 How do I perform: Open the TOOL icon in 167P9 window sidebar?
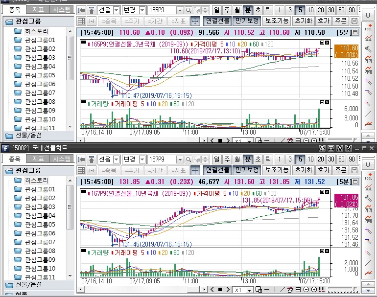pos(368,176)
